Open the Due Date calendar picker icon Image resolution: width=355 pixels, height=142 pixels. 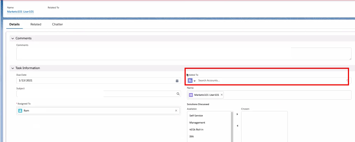(x=177, y=81)
